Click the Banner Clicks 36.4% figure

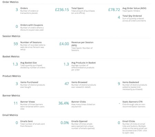click(64, 103)
